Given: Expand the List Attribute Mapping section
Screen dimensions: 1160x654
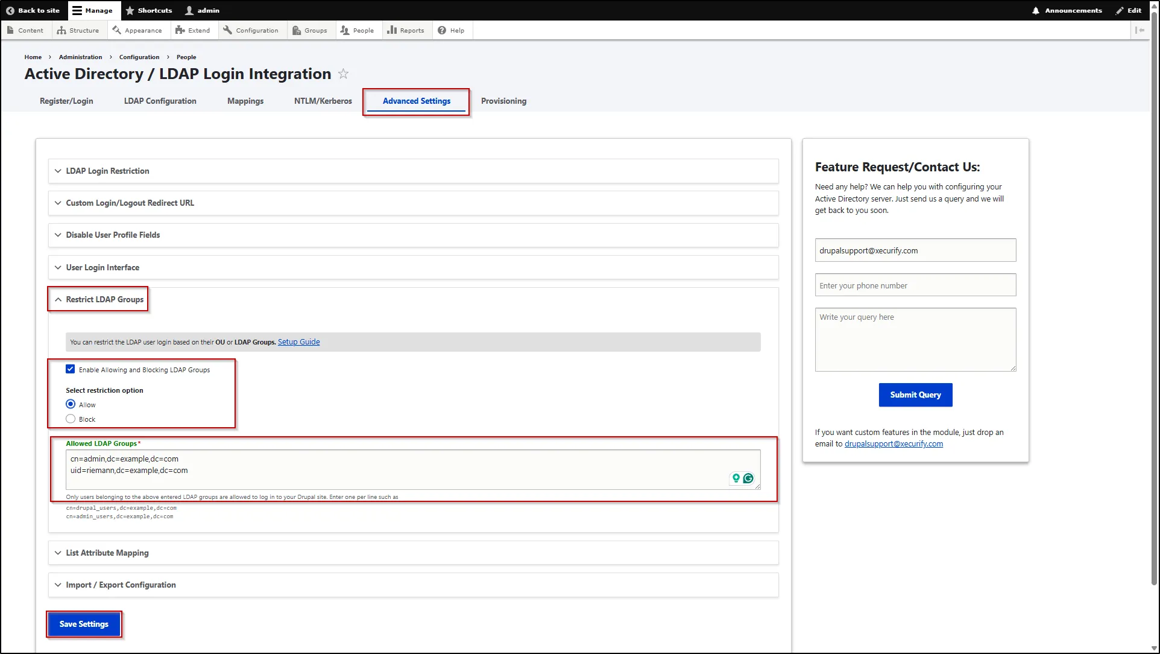Looking at the screenshot, I should coord(107,552).
